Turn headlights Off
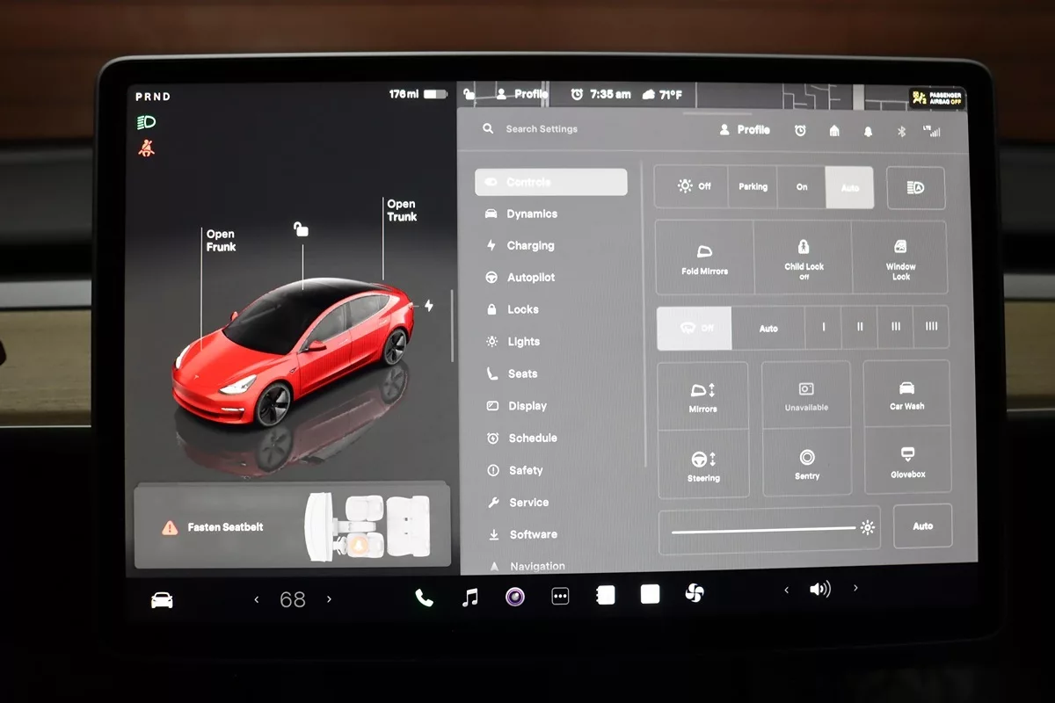 pos(694,186)
